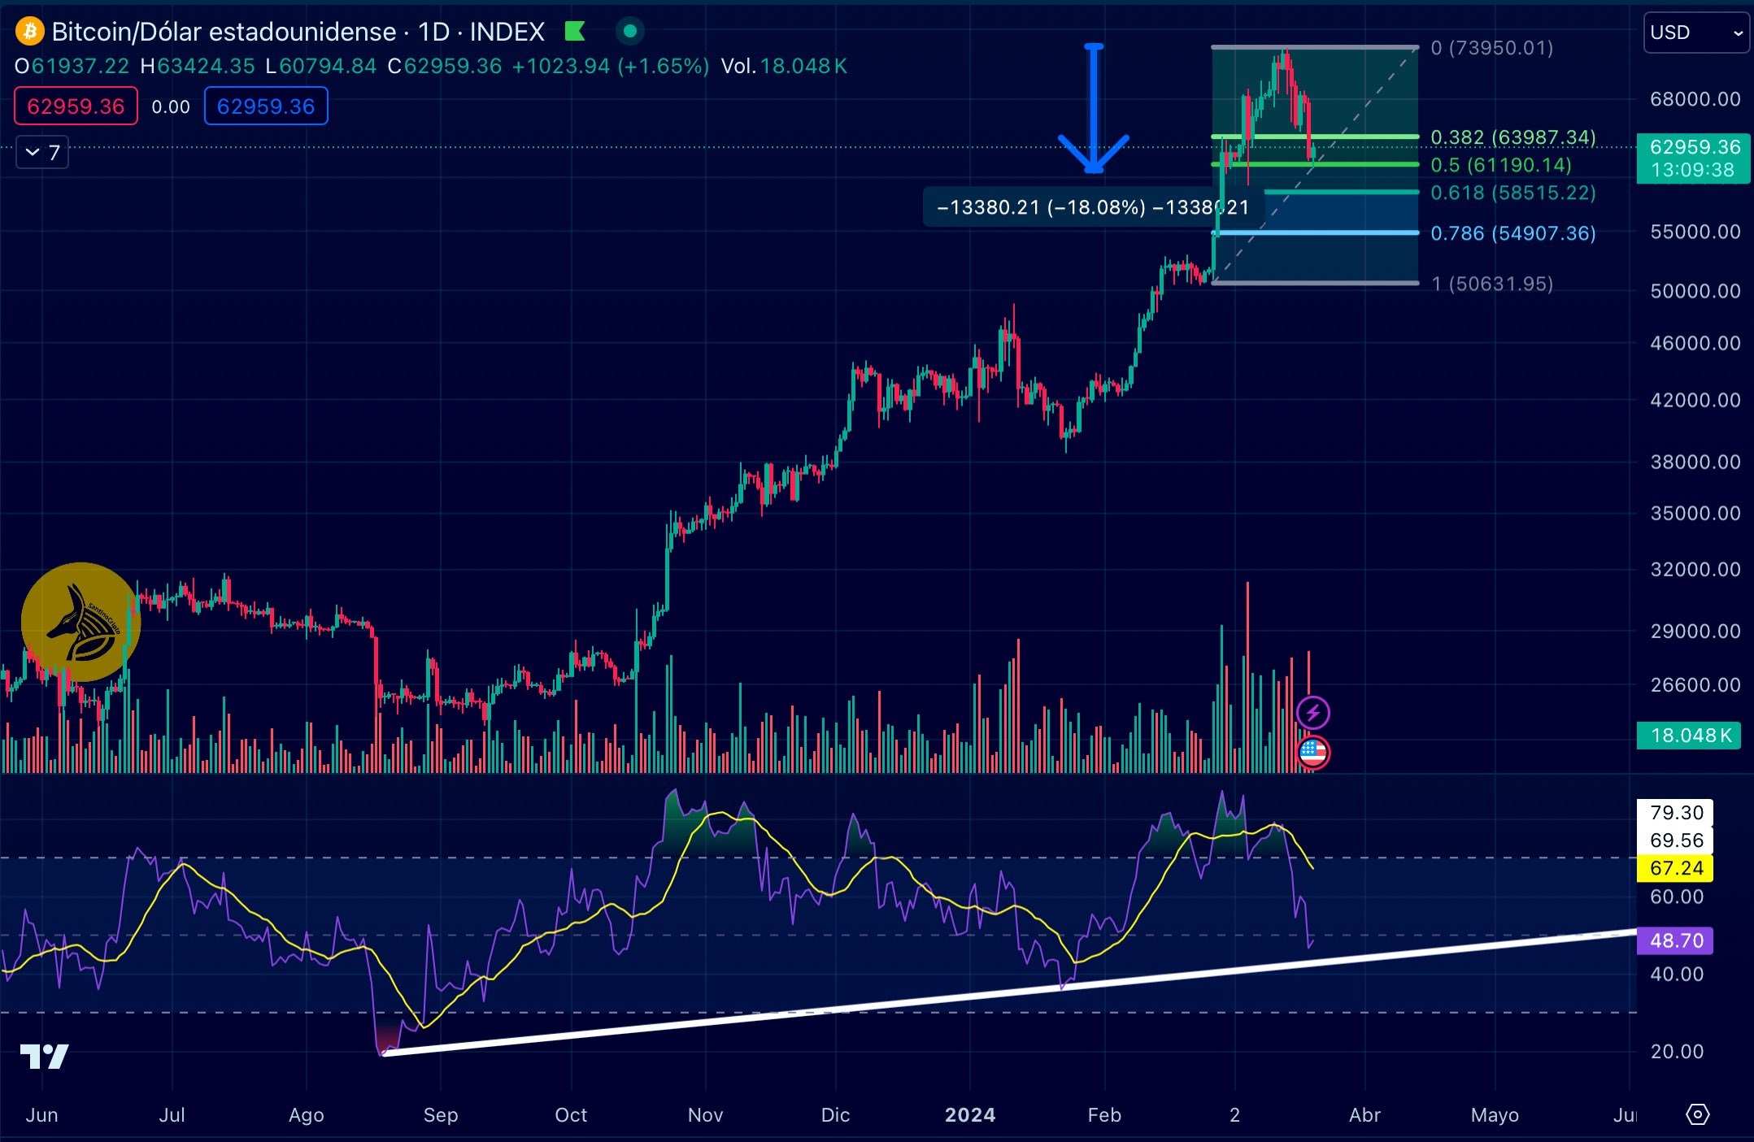This screenshot has width=1754, height=1142.
Task: Click the Abr label on time axis
Action: (x=1364, y=1114)
